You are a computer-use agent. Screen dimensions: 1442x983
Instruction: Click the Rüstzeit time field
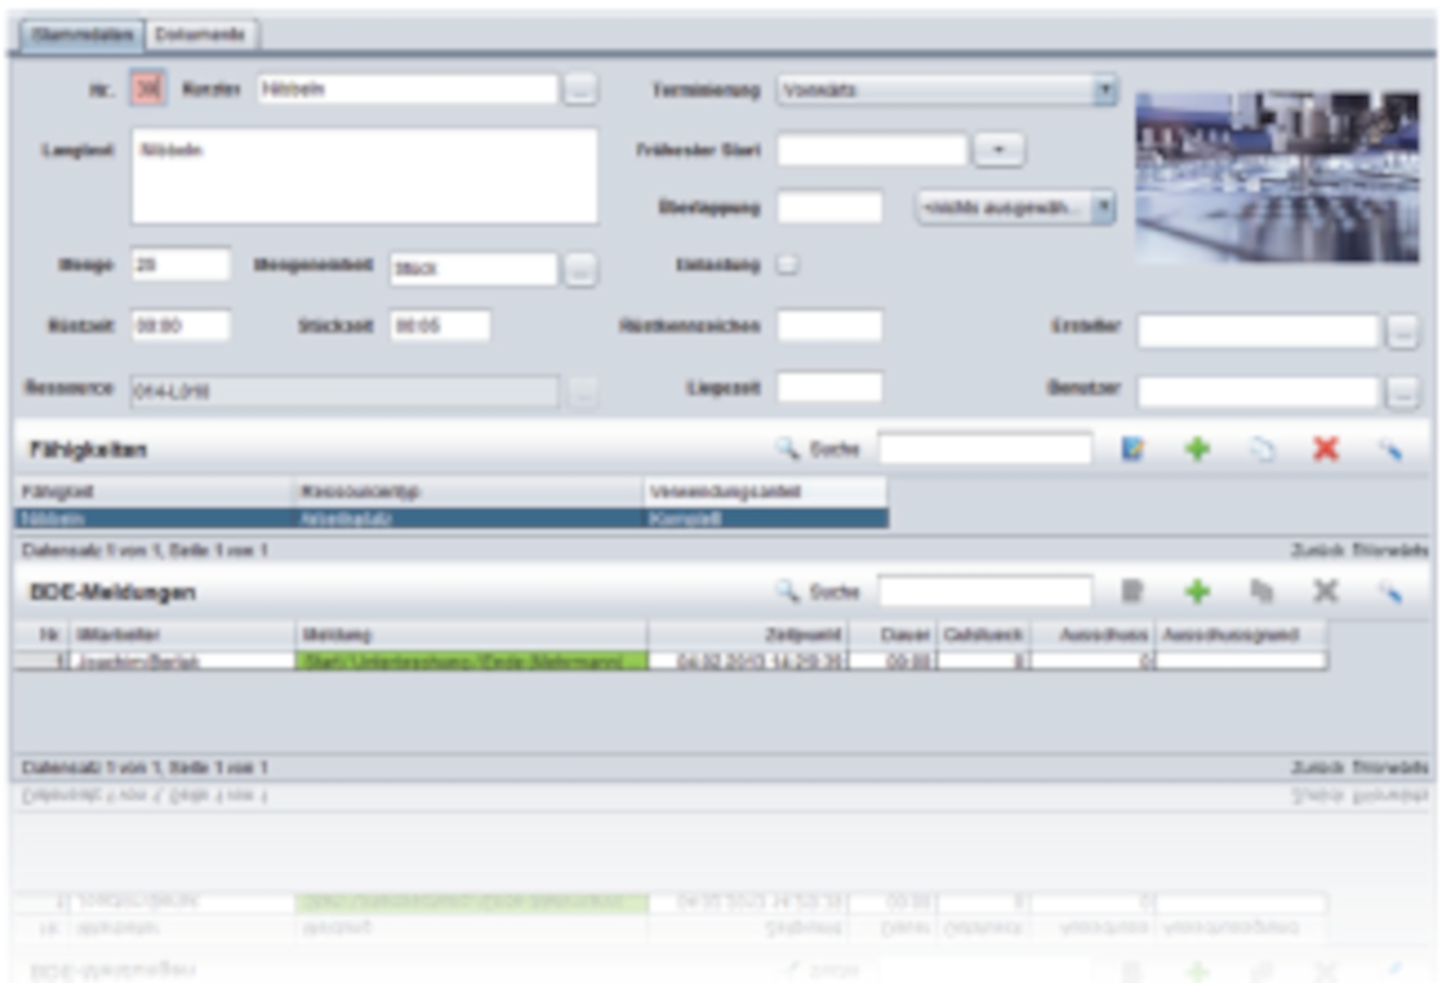pos(181,325)
